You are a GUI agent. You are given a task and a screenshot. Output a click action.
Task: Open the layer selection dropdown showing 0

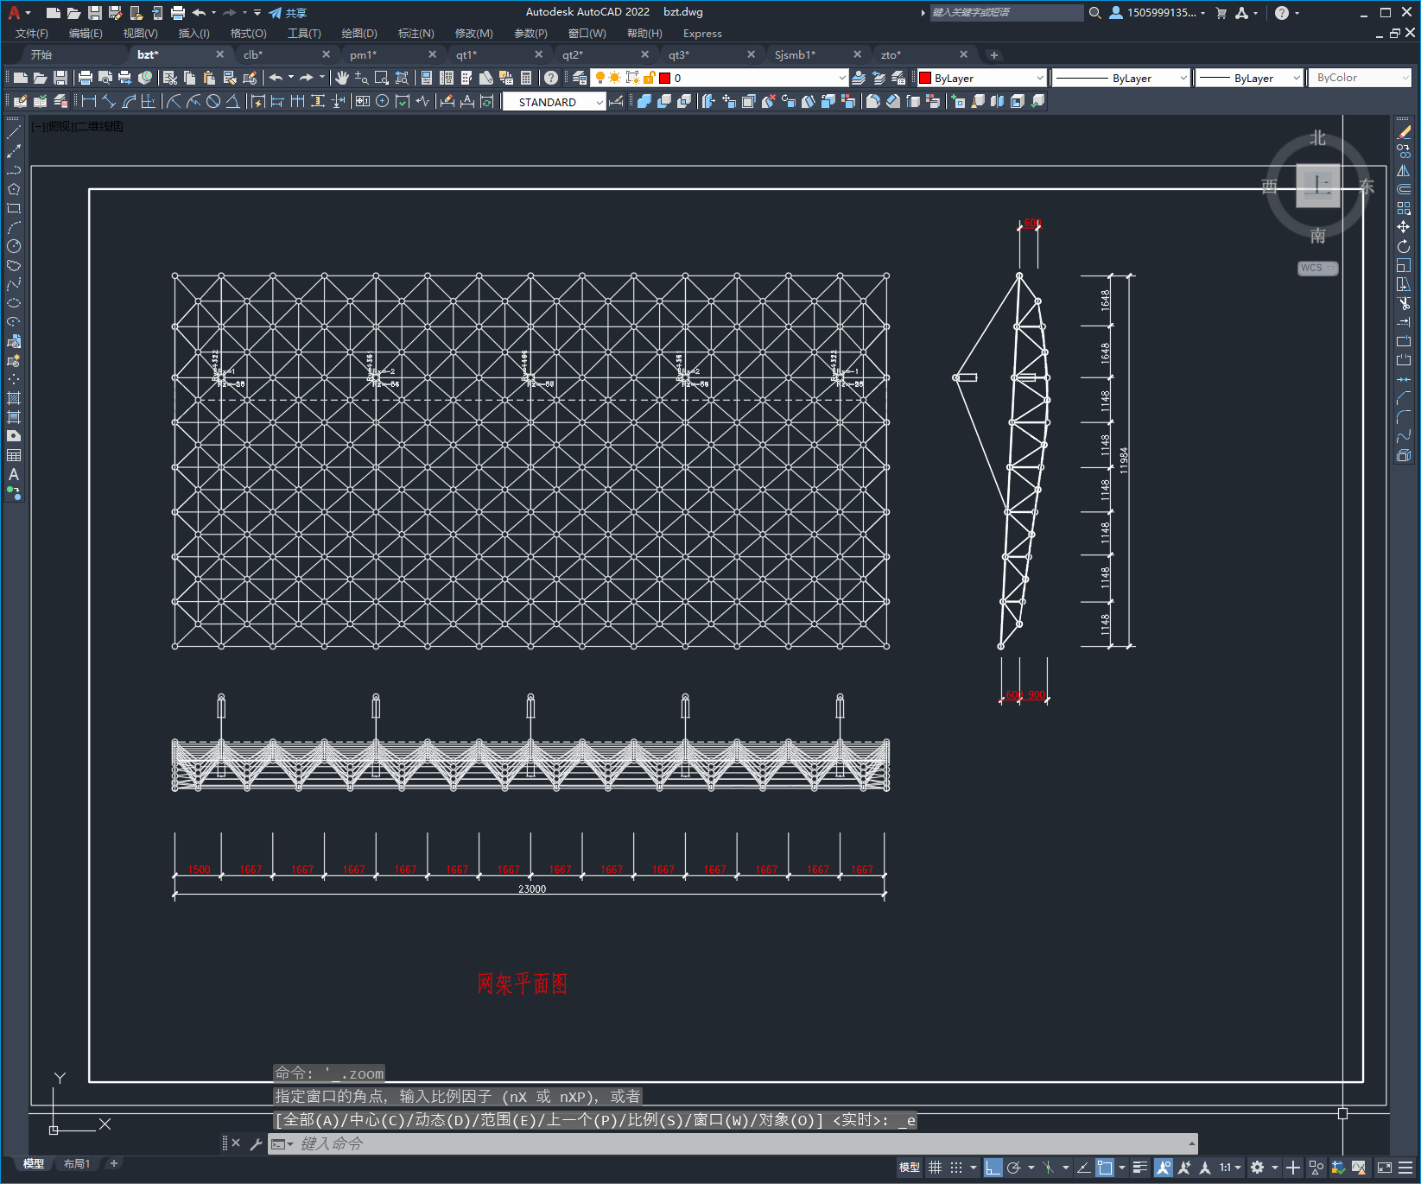719,78
